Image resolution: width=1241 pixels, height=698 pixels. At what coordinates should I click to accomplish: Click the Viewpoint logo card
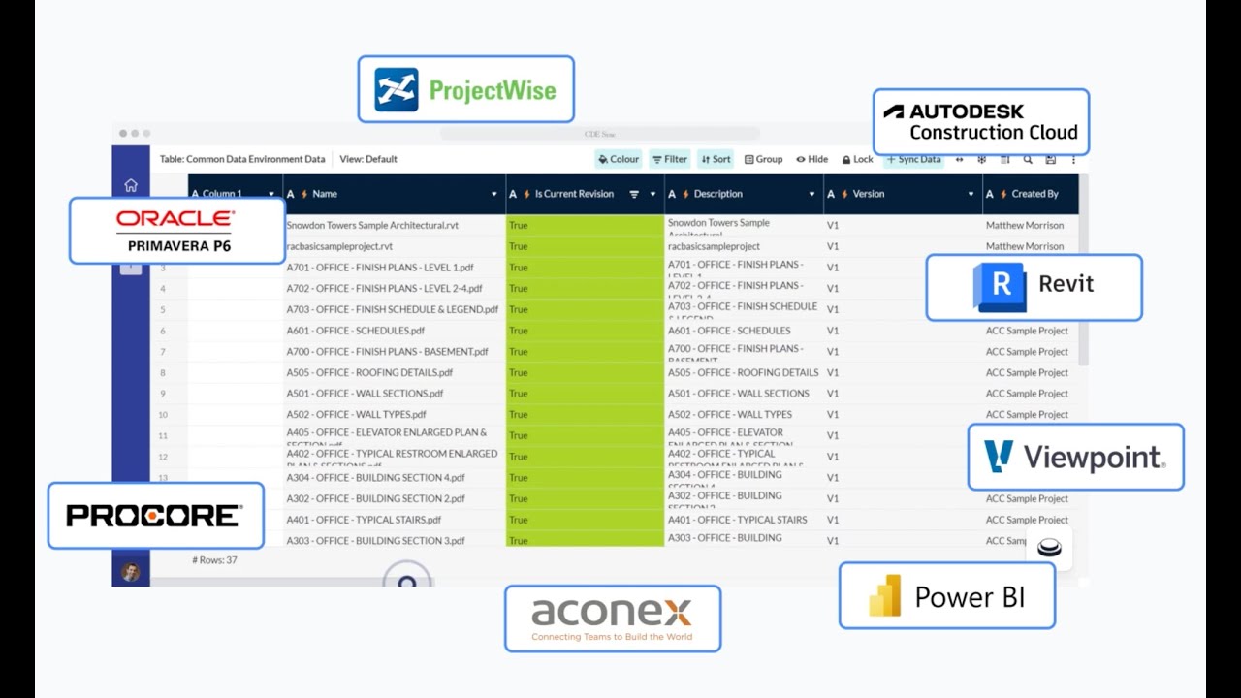click(x=1076, y=457)
